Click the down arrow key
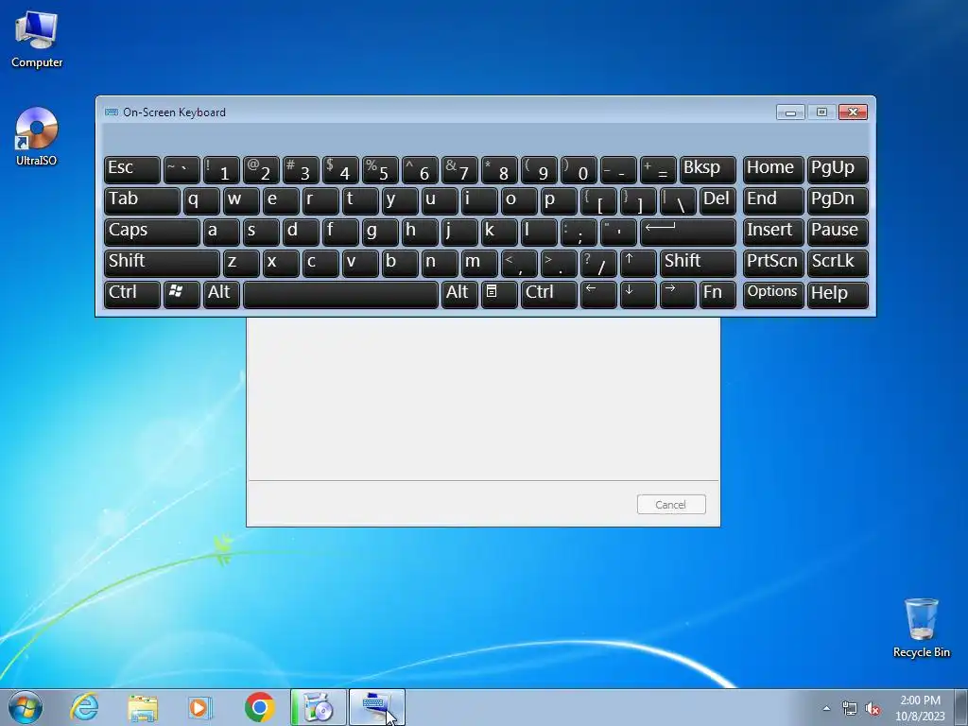The image size is (968, 726). point(638,294)
